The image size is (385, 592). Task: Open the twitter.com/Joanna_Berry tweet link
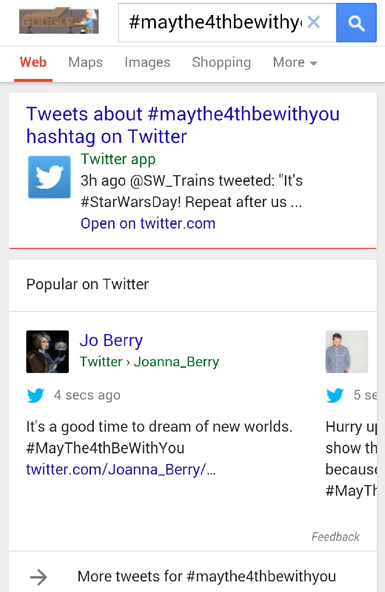click(x=121, y=469)
